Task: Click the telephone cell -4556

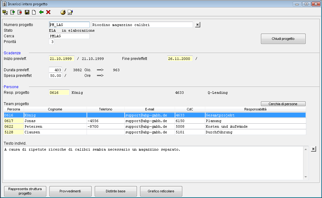Action: [105, 121]
